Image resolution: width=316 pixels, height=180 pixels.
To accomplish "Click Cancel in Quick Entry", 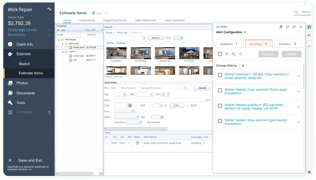I will 202,88.
